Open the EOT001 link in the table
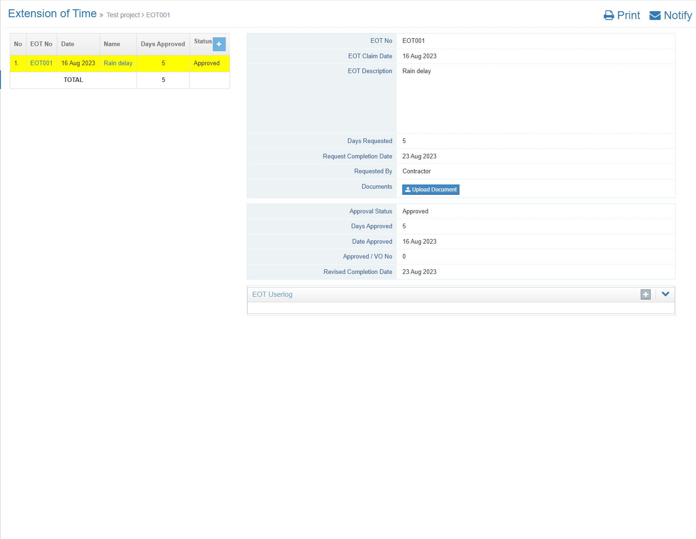 pyautogui.click(x=41, y=63)
